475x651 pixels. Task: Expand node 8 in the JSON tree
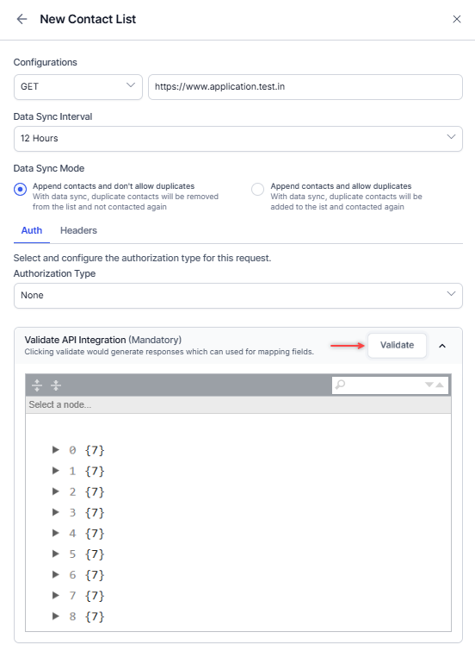tap(56, 616)
